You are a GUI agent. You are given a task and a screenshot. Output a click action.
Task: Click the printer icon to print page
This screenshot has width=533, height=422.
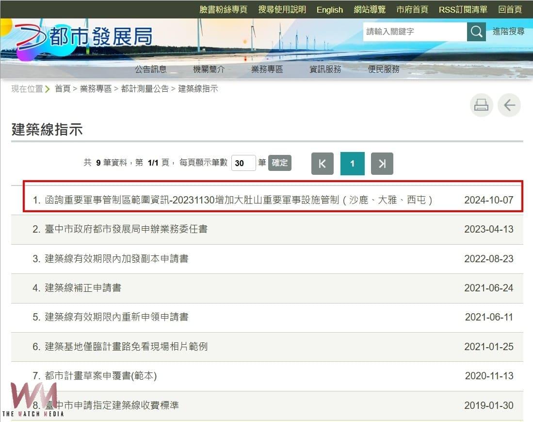(x=481, y=105)
